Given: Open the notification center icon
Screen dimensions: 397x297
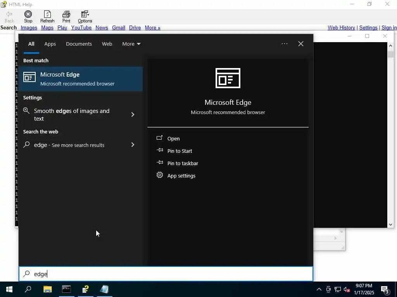Looking at the screenshot, I should point(385,290).
